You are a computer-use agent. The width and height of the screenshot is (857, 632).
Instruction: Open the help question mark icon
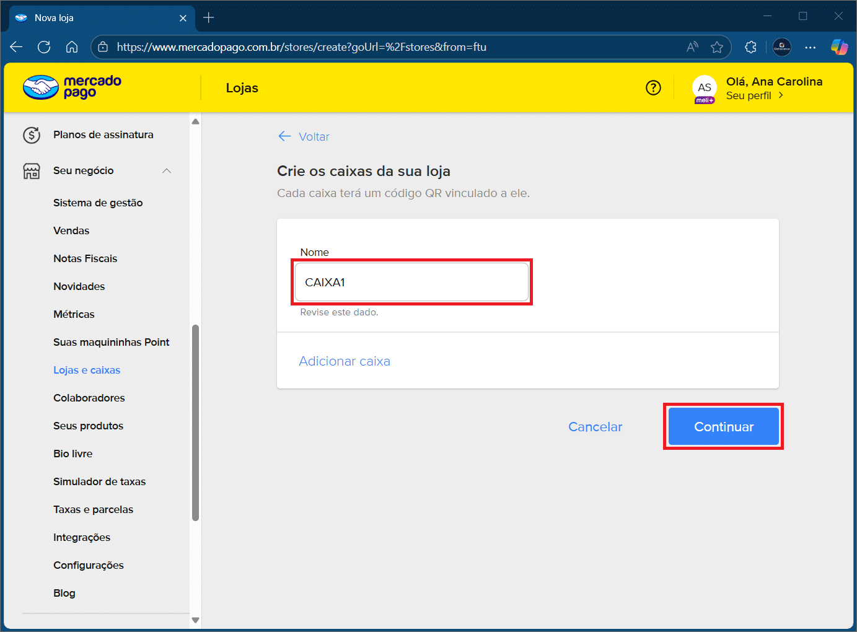[x=653, y=88]
